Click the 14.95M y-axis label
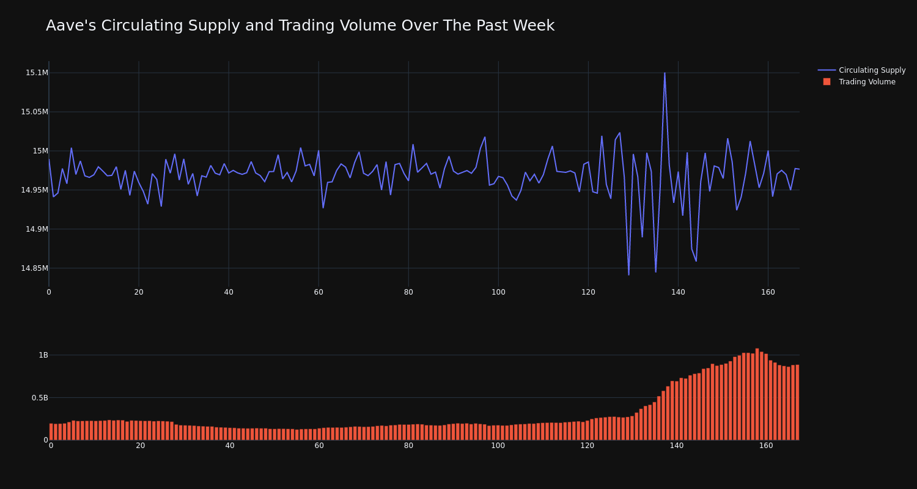The width and height of the screenshot is (917, 489). tap(34, 190)
